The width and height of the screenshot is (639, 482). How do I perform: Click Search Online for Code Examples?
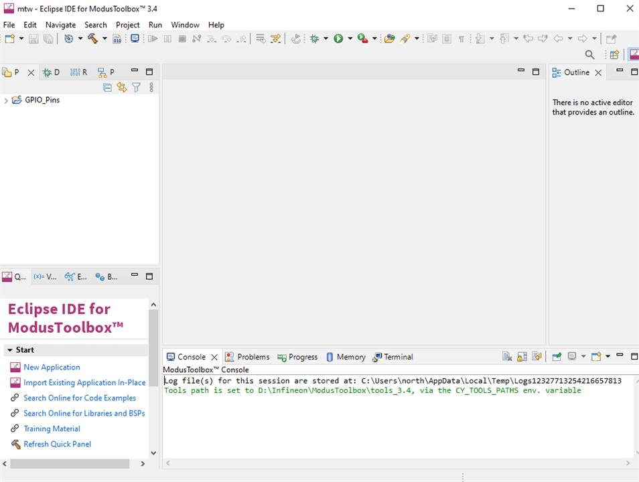[x=80, y=398]
